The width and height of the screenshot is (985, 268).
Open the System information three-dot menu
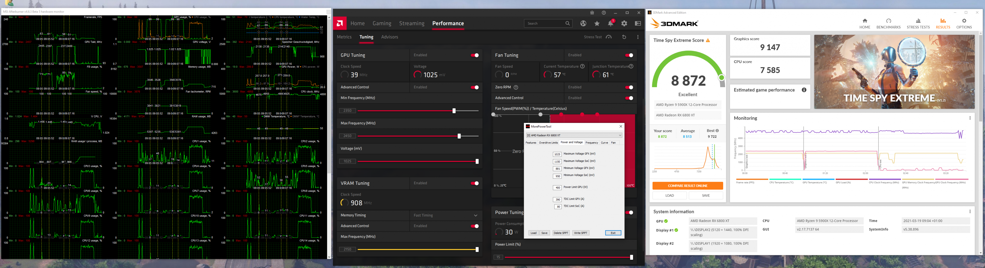click(970, 211)
